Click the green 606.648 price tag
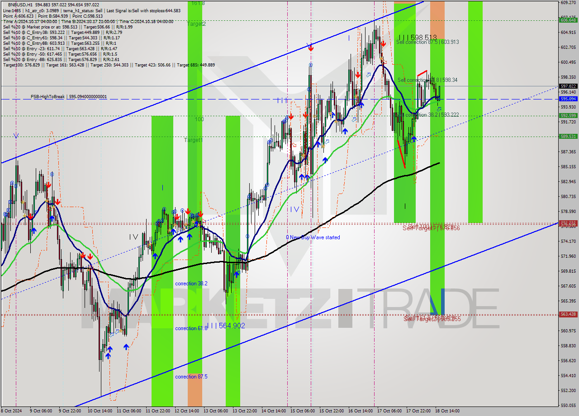 click(568, 20)
